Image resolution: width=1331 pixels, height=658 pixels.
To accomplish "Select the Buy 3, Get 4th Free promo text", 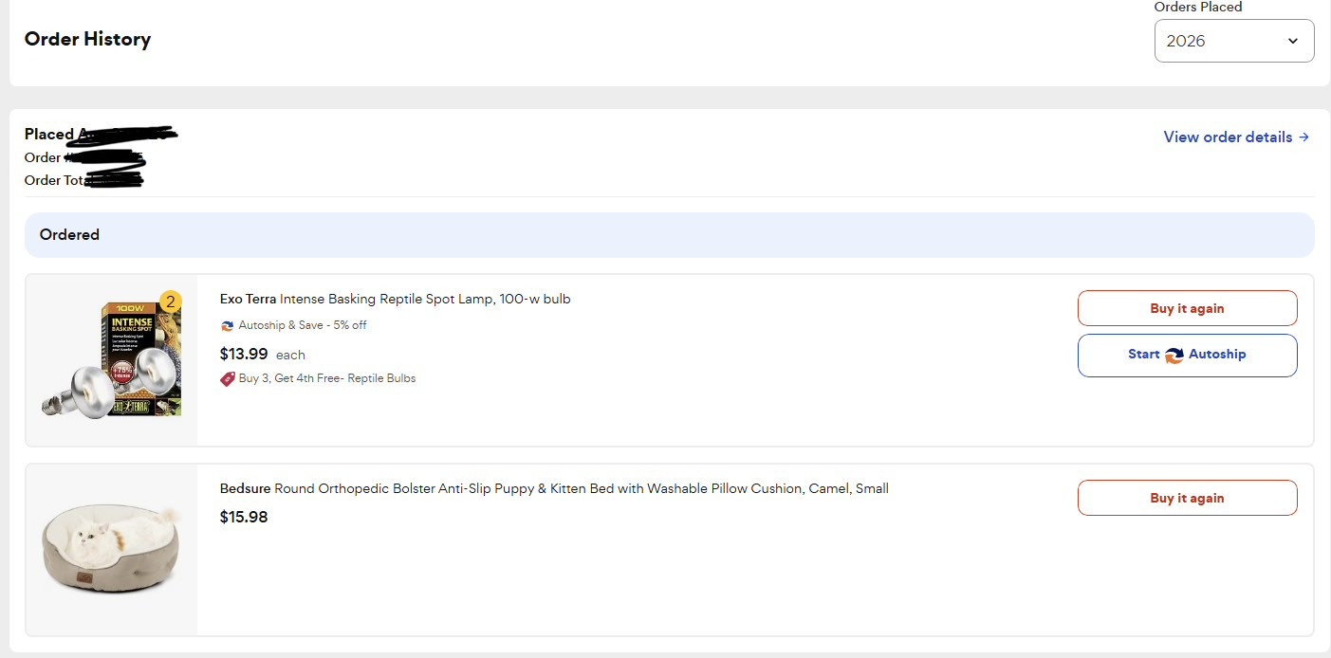I will 327,378.
